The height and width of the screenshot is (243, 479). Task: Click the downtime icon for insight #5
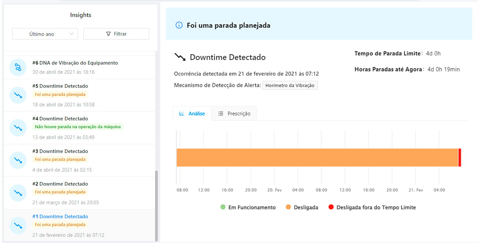(x=18, y=95)
